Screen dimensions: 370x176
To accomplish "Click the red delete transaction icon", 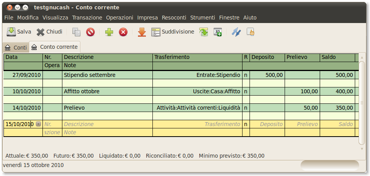I will click(x=90, y=32).
